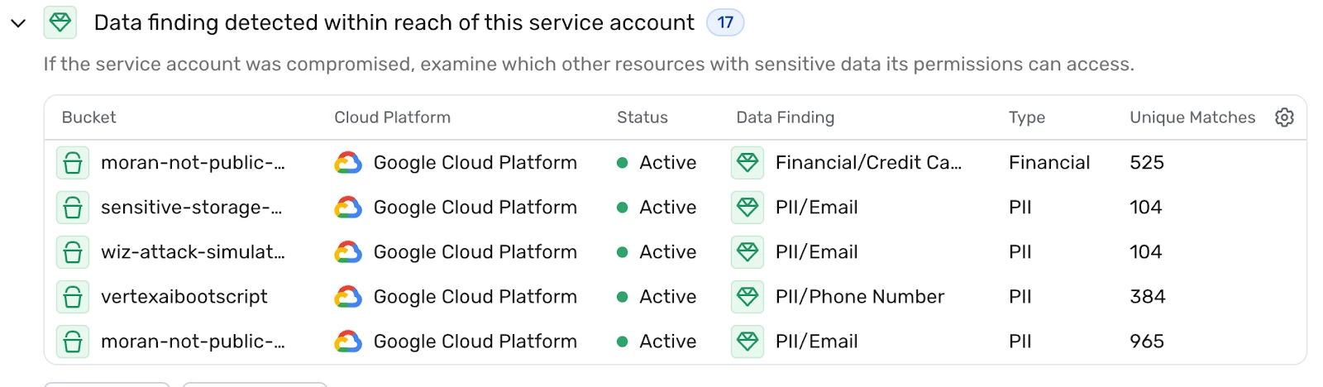1323x387 pixels.
Task: Click the 17 findings count badge
Action: click(x=725, y=22)
